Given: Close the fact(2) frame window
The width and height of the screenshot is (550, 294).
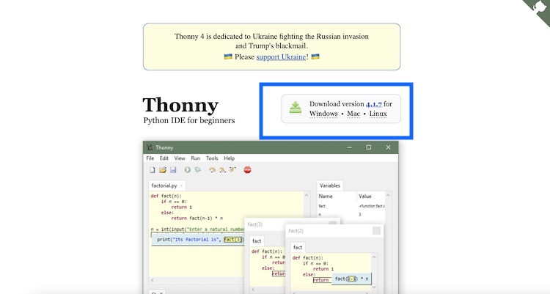Looking at the screenshot, I should pos(376,230).
